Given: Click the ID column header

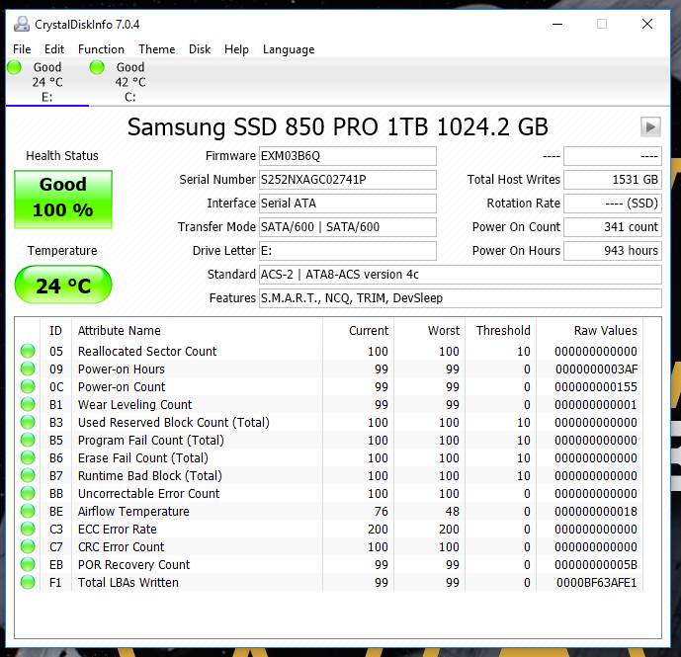Looking at the screenshot, I should click(55, 330).
